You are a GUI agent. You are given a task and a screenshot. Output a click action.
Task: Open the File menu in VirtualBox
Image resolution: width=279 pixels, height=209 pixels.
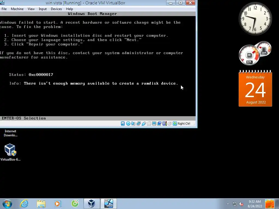(x=4, y=9)
